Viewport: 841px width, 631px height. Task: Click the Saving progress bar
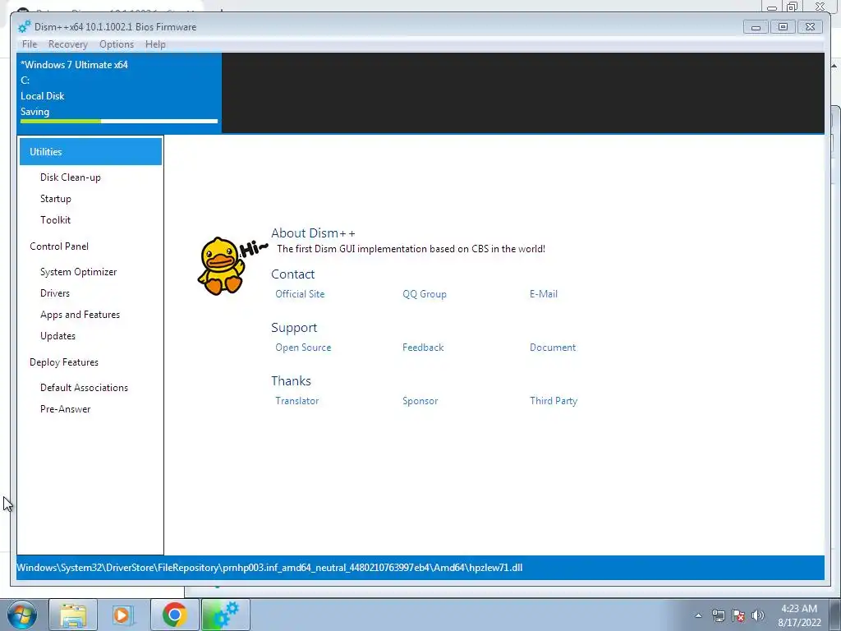click(119, 122)
